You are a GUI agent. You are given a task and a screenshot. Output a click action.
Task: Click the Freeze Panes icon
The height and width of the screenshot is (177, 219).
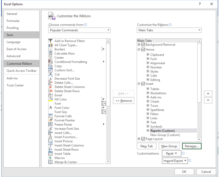[50, 124]
